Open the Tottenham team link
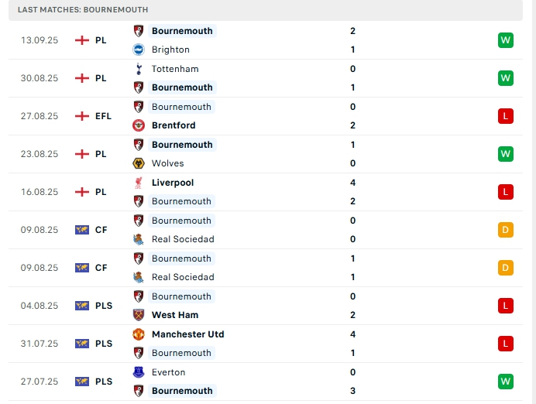 pos(175,69)
